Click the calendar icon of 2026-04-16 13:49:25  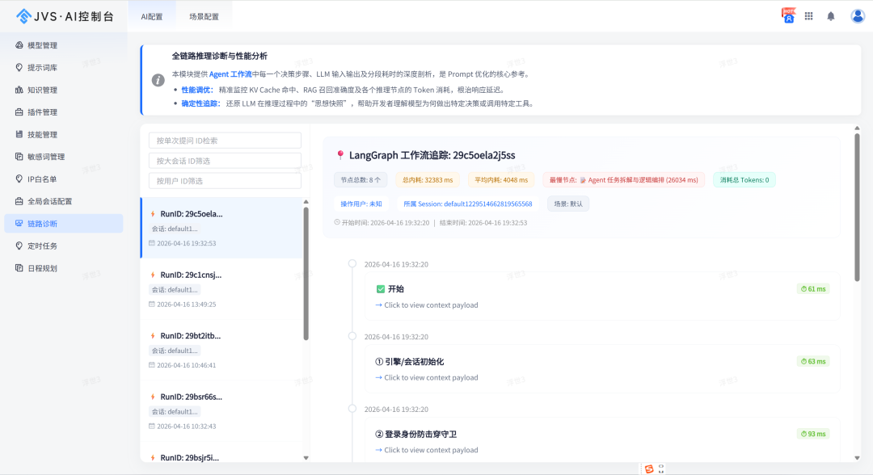[x=152, y=305]
